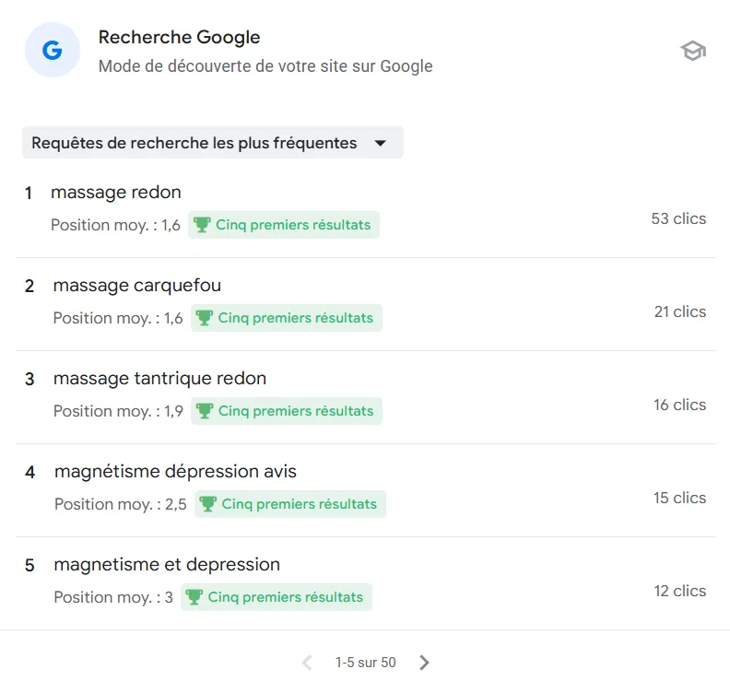This screenshot has height=693, width=730.
Task: Open the Requêtes de recherche les plus fréquentes dropdown
Action: point(213,143)
